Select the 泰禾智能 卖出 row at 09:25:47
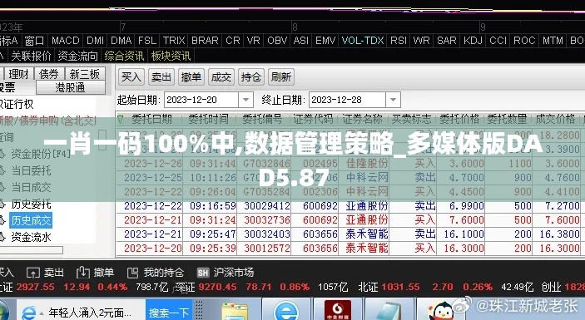This screenshot has height=320, width=585. tap(350, 234)
